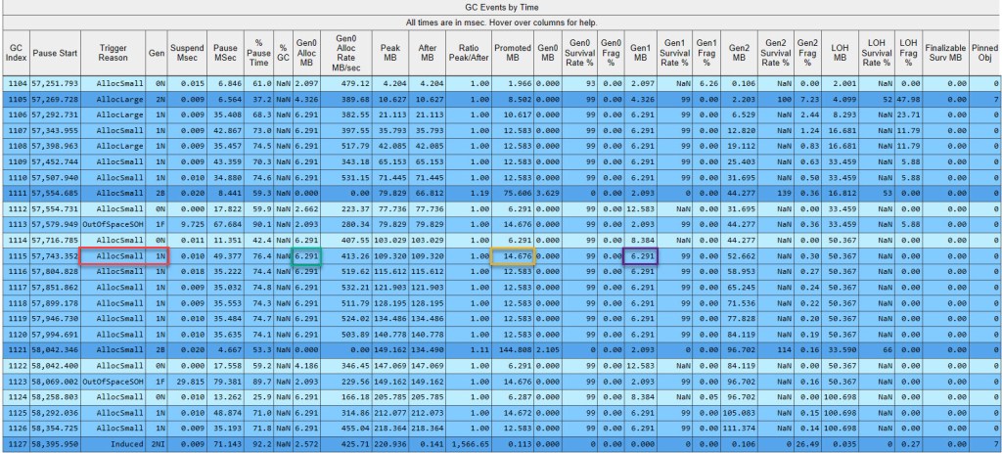1002x453 pixels.
Task: Click the Finalizable Surv MB header
Action: pos(941,54)
